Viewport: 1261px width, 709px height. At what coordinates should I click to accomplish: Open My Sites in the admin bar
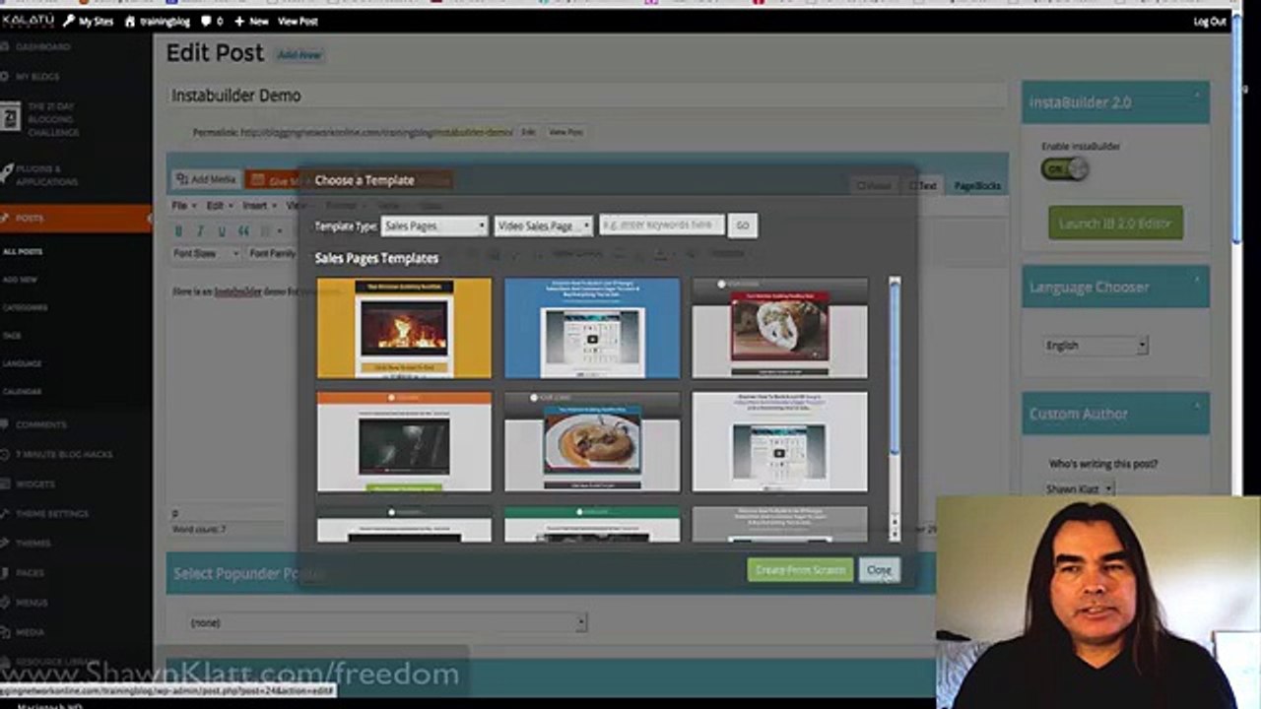pyautogui.click(x=88, y=21)
